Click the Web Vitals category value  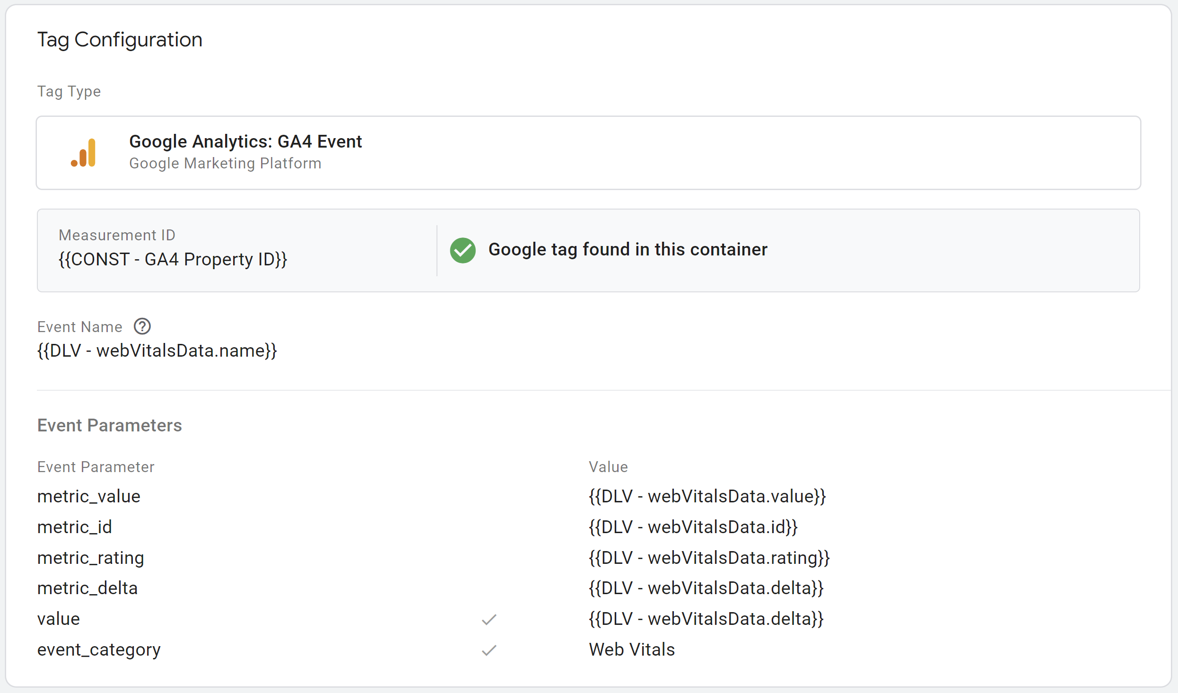(632, 649)
